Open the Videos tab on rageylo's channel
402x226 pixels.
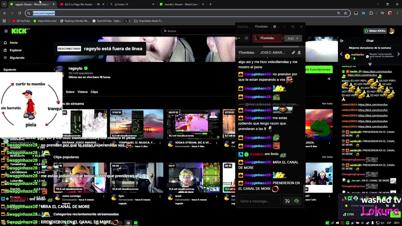click(x=83, y=92)
